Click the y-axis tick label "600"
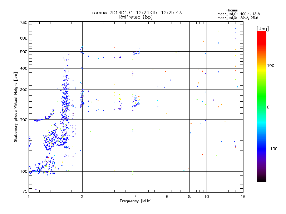Screen dimensions: 286x214 click(x=24, y=38)
